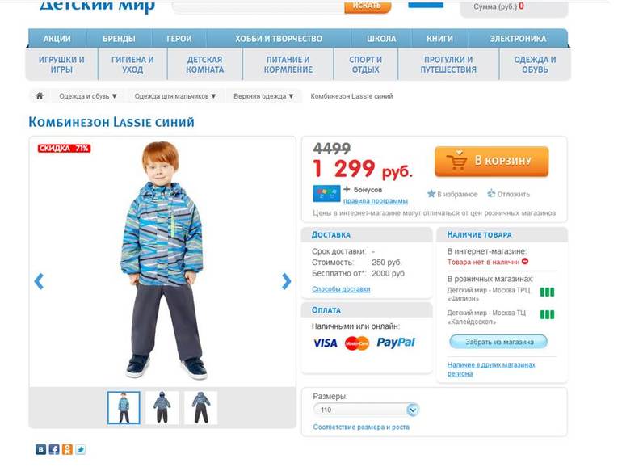Open the «Акции» menu item
622x467 pixels.
(57, 39)
